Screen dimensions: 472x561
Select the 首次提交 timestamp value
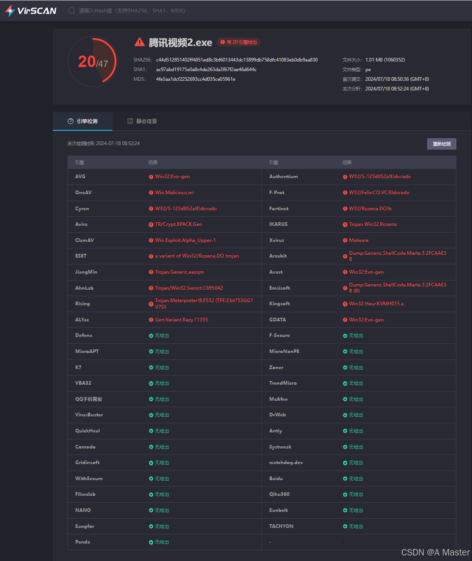tap(397, 79)
